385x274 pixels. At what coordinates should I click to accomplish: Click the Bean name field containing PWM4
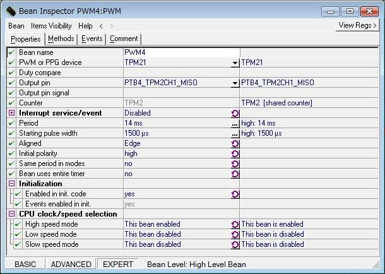181,52
